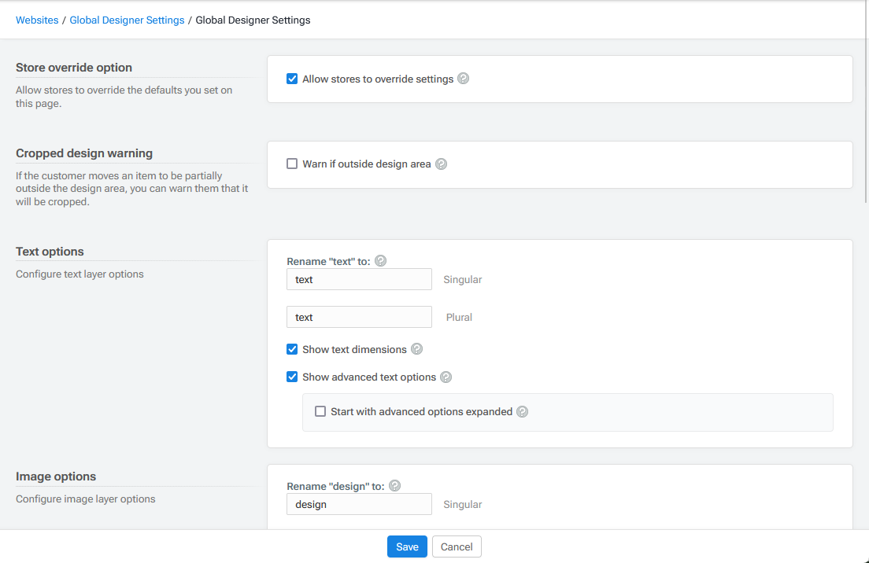Open help for Show advanced text options
The height and width of the screenshot is (563, 869).
tap(446, 377)
